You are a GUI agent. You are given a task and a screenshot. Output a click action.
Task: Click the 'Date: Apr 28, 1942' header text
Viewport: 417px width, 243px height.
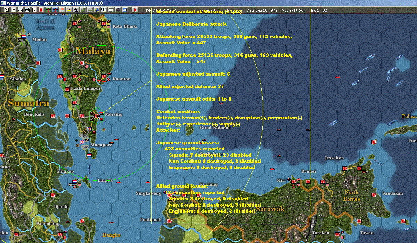tap(262, 11)
